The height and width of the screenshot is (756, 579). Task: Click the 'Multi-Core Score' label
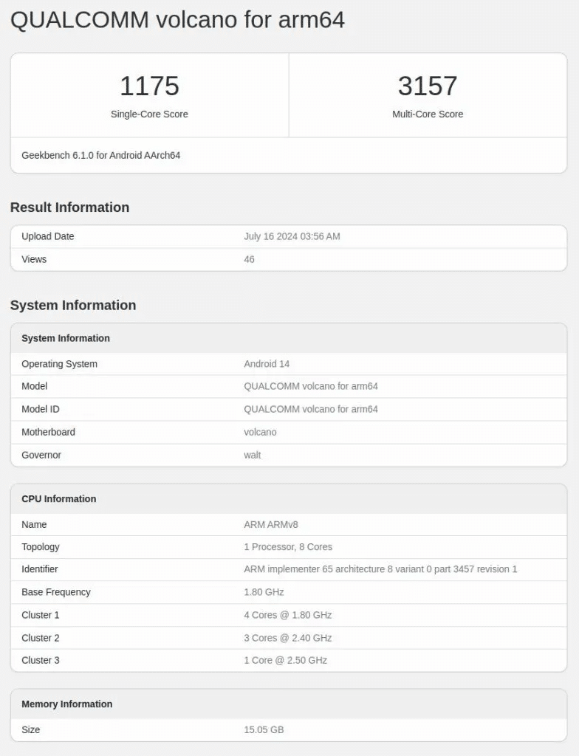point(428,114)
